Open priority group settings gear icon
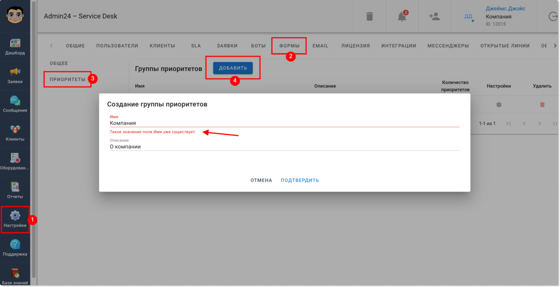The height and width of the screenshot is (287, 560). (x=499, y=105)
